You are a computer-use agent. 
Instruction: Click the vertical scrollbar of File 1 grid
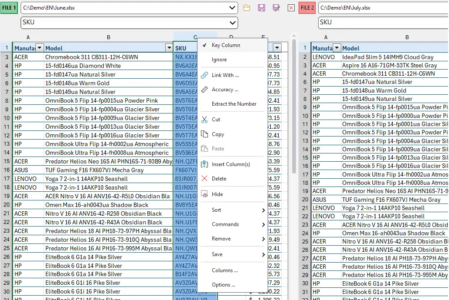tap(294, 106)
